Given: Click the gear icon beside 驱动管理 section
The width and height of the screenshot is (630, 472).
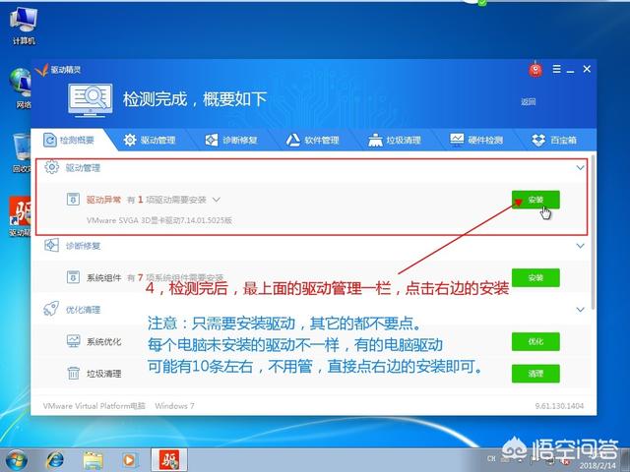Looking at the screenshot, I should [51, 167].
